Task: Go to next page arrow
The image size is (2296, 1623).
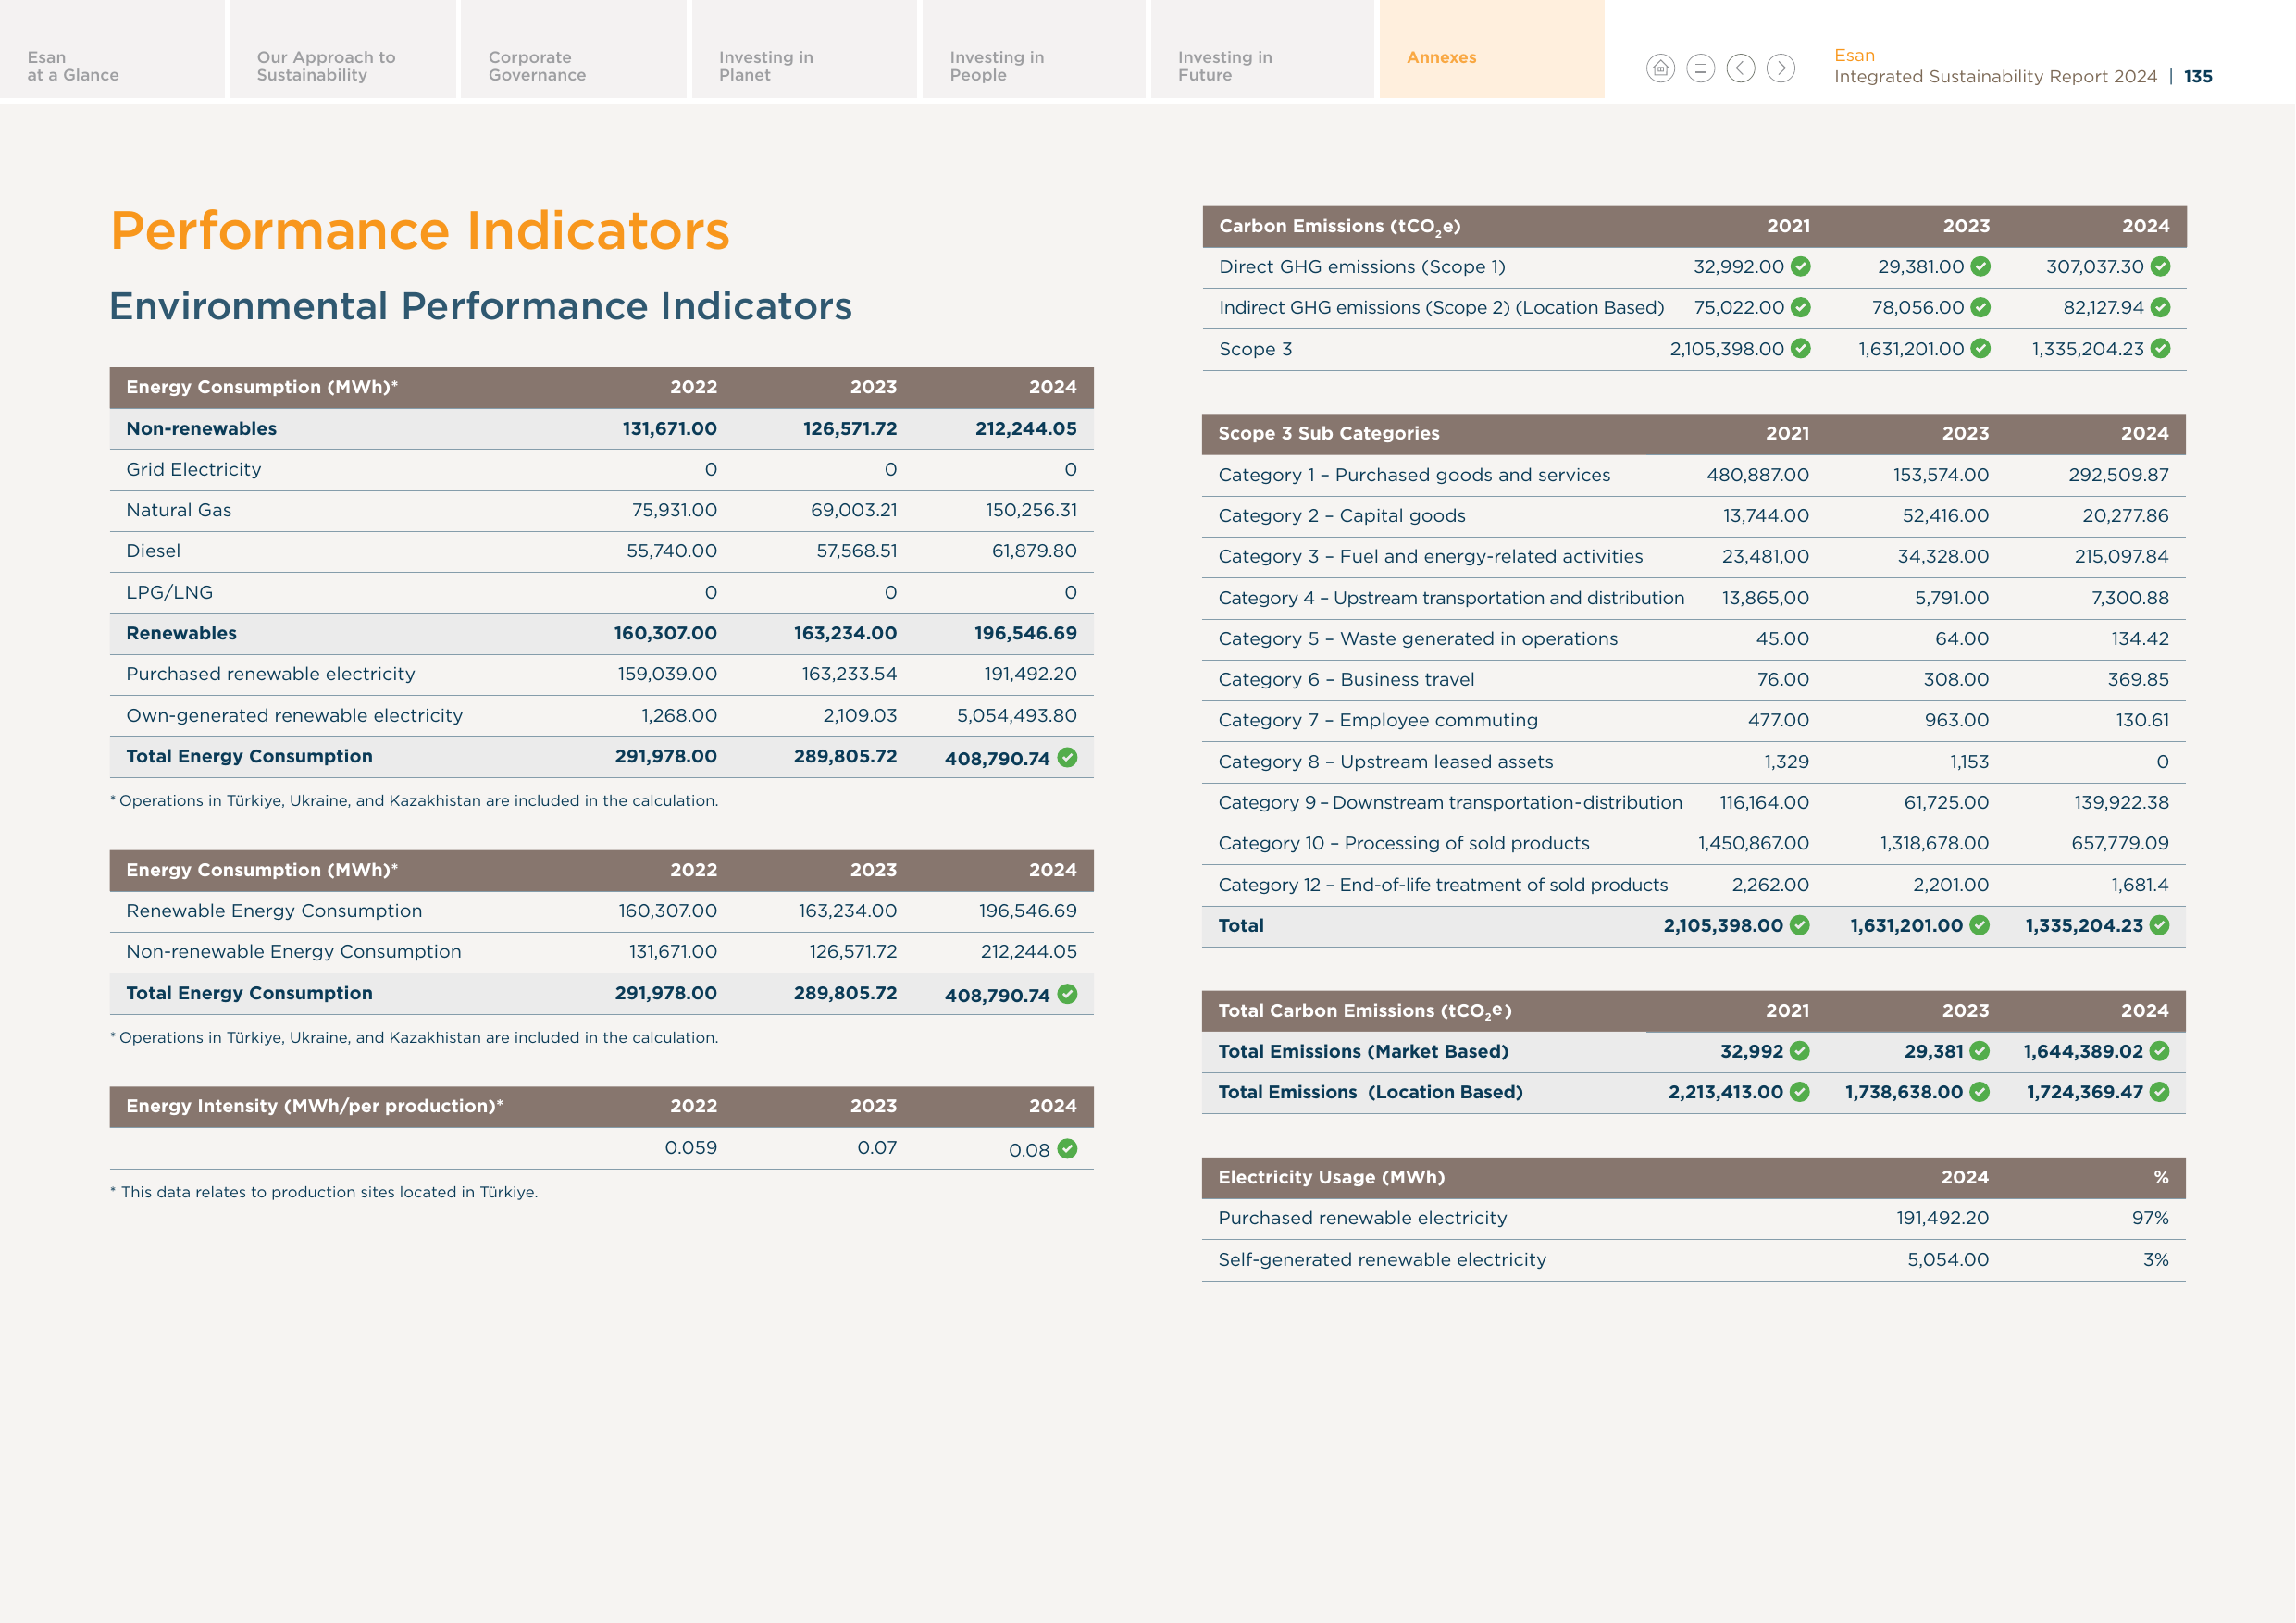Action: coord(1781,68)
